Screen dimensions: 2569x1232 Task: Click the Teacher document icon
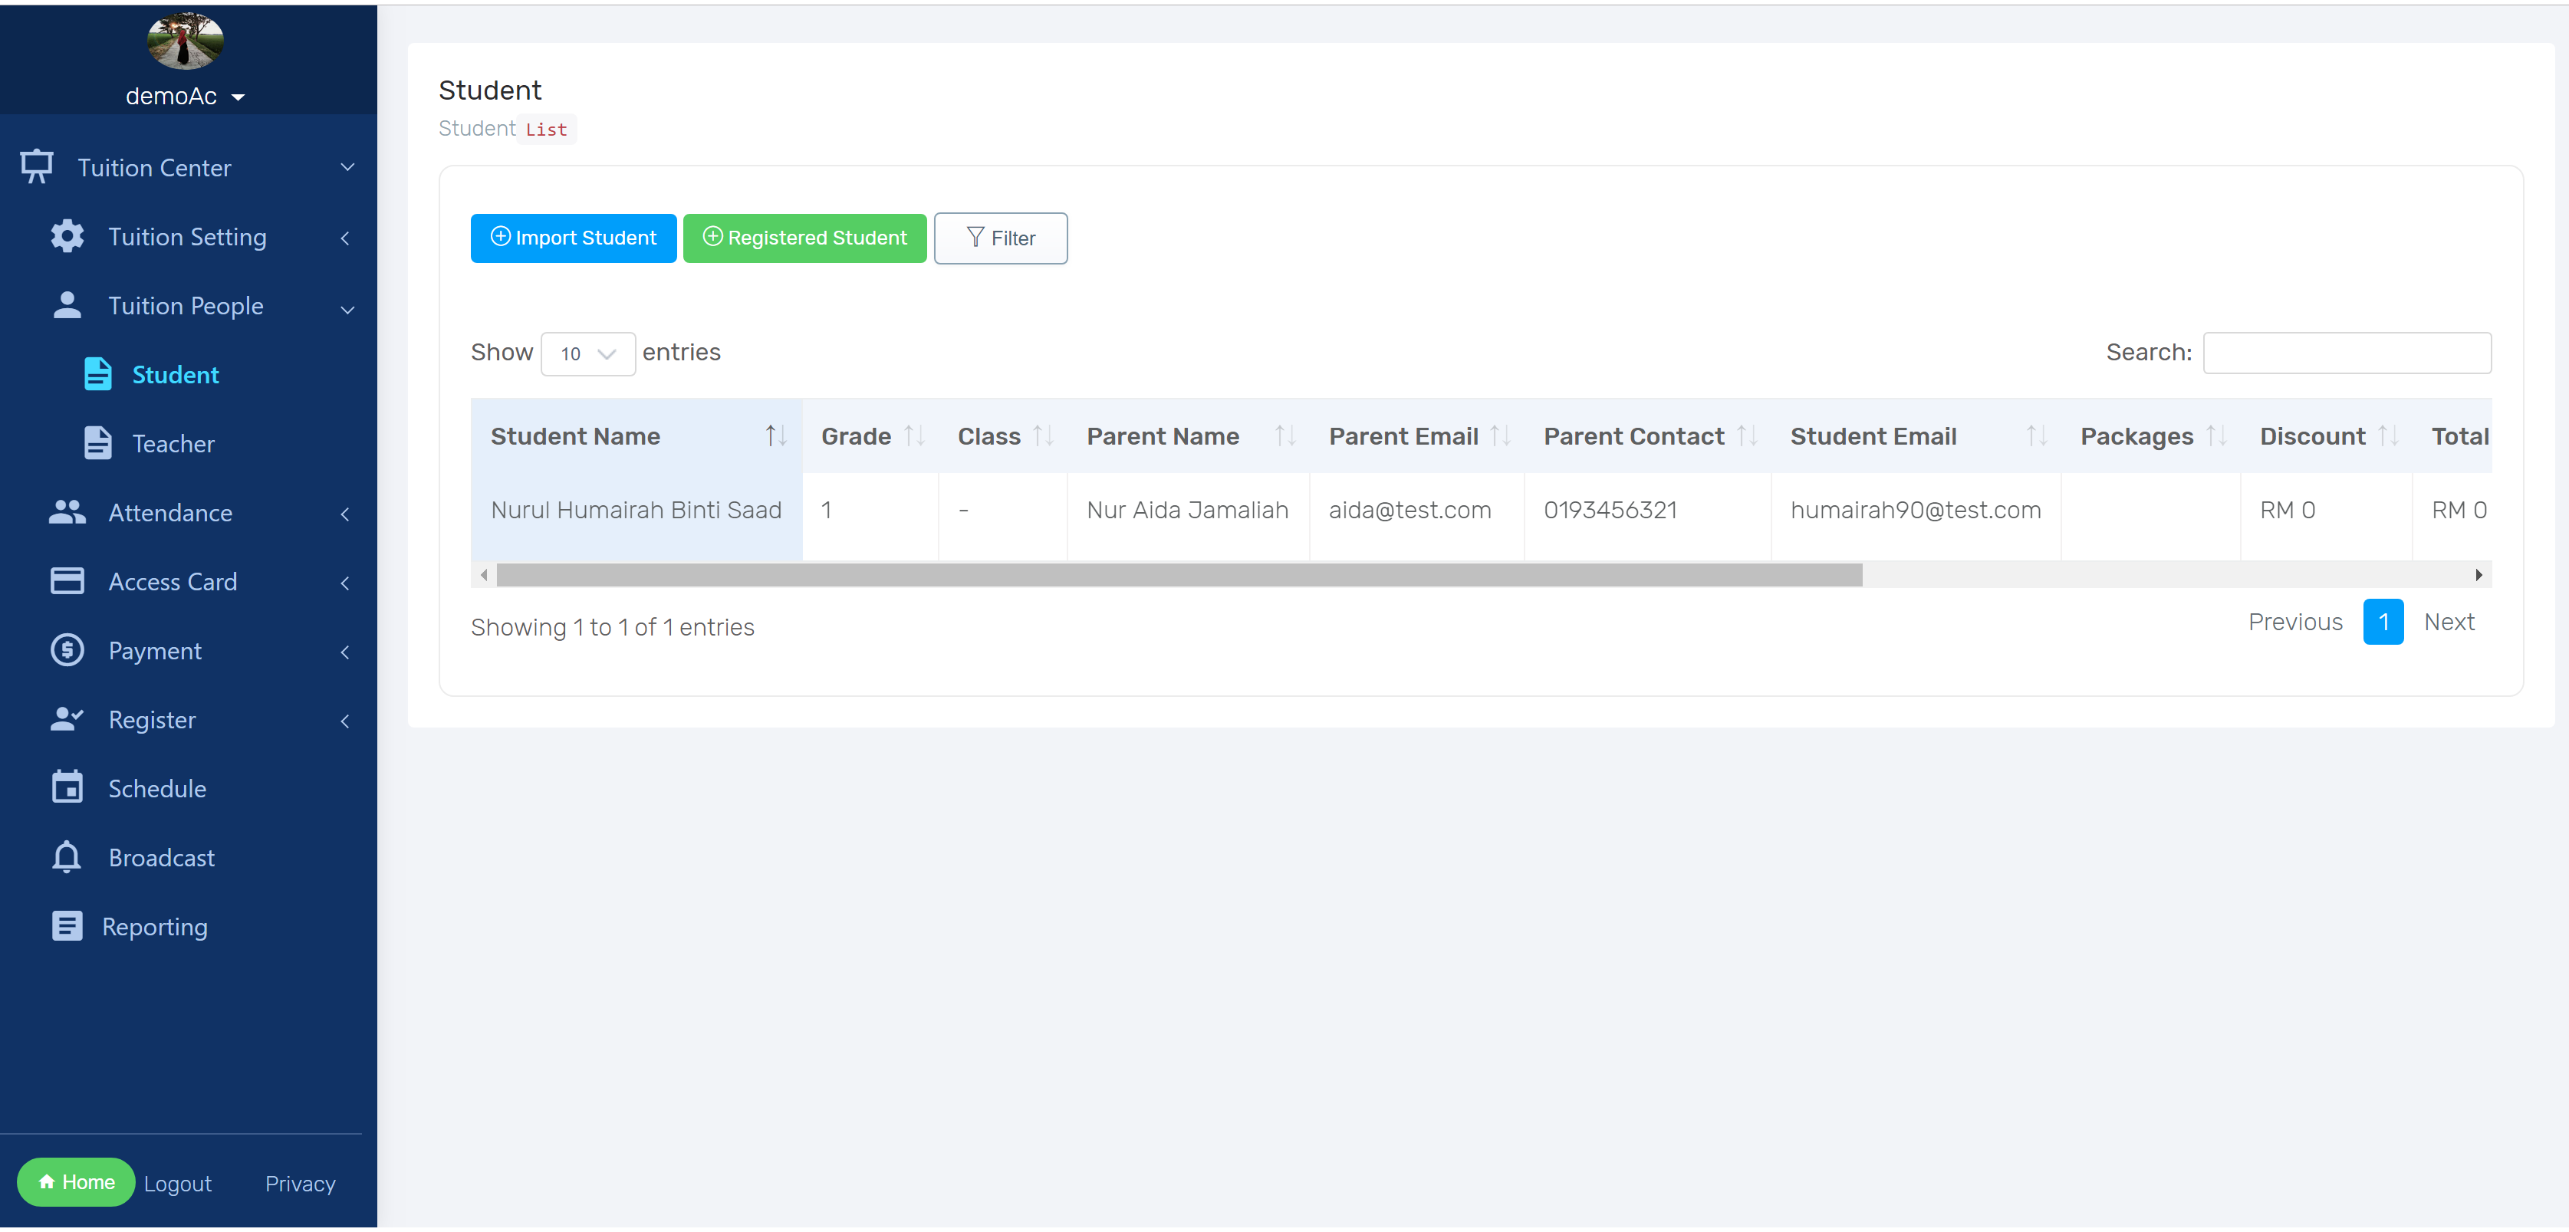97,442
